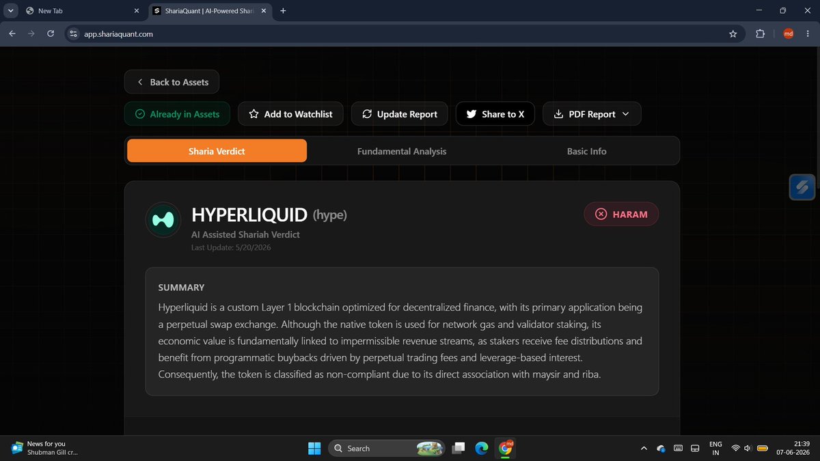Open Task View on the taskbar
820x461 pixels.
[459, 448]
